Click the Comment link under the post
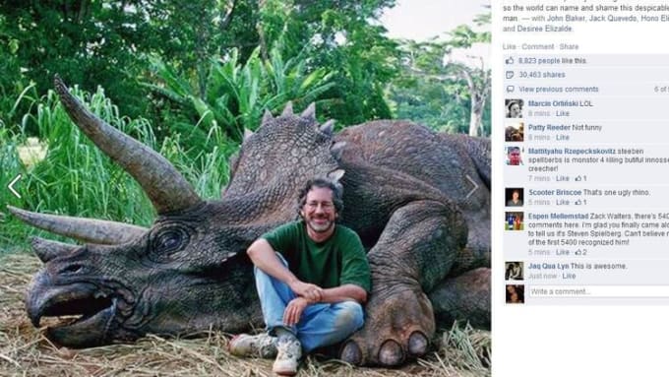 click(537, 46)
